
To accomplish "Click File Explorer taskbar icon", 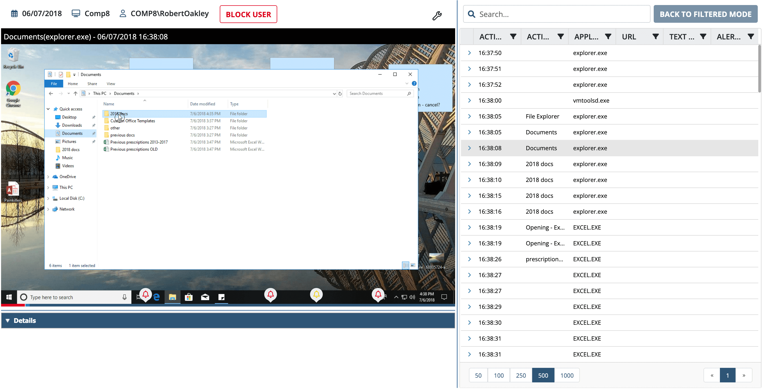I will coord(172,297).
